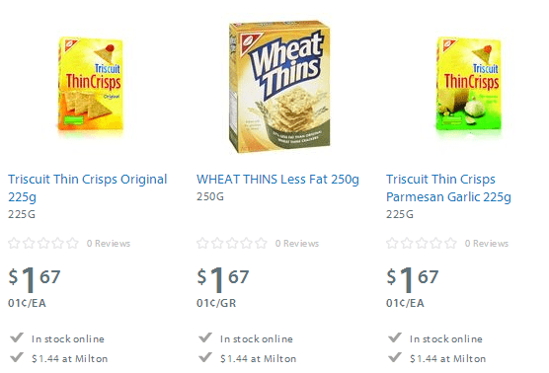The height and width of the screenshot is (373, 549).
Task: Rate Wheat Thins with third star
Action: pyautogui.click(x=232, y=243)
